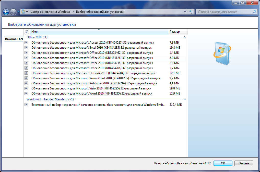The image size is (260, 172).
Task: Uncheck the Access 2010 KB4464527 update
Action: tap(26, 43)
